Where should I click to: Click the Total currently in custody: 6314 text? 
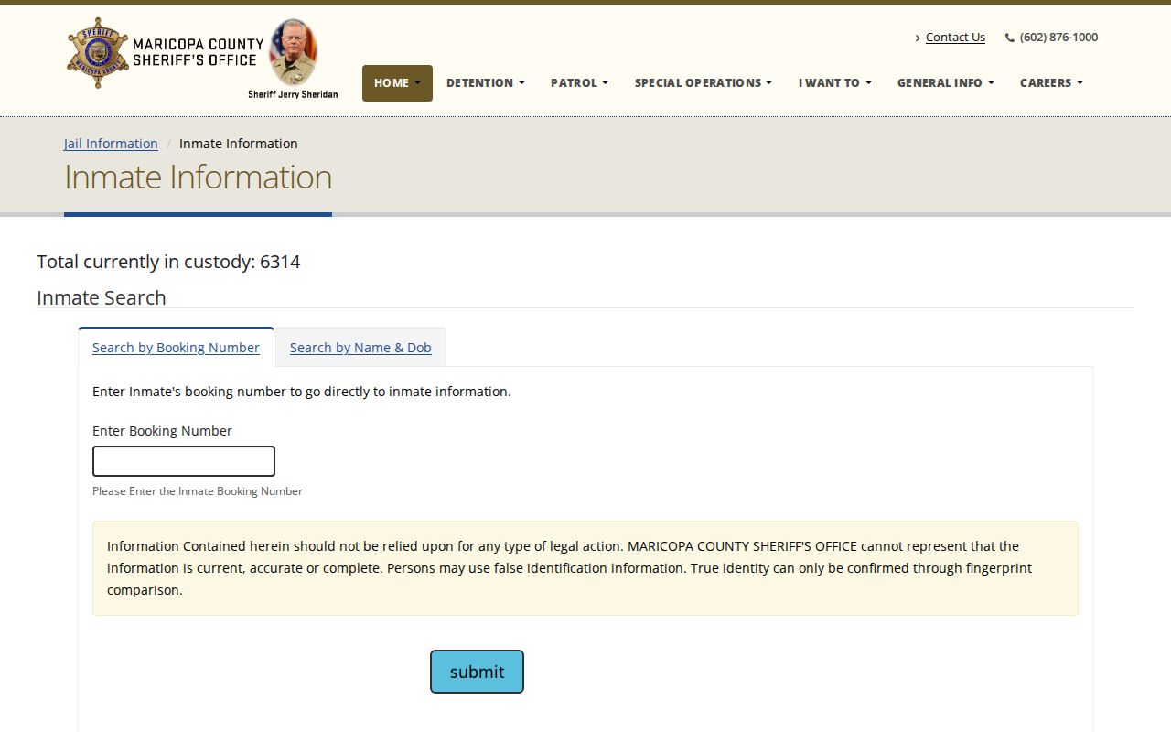[168, 262]
